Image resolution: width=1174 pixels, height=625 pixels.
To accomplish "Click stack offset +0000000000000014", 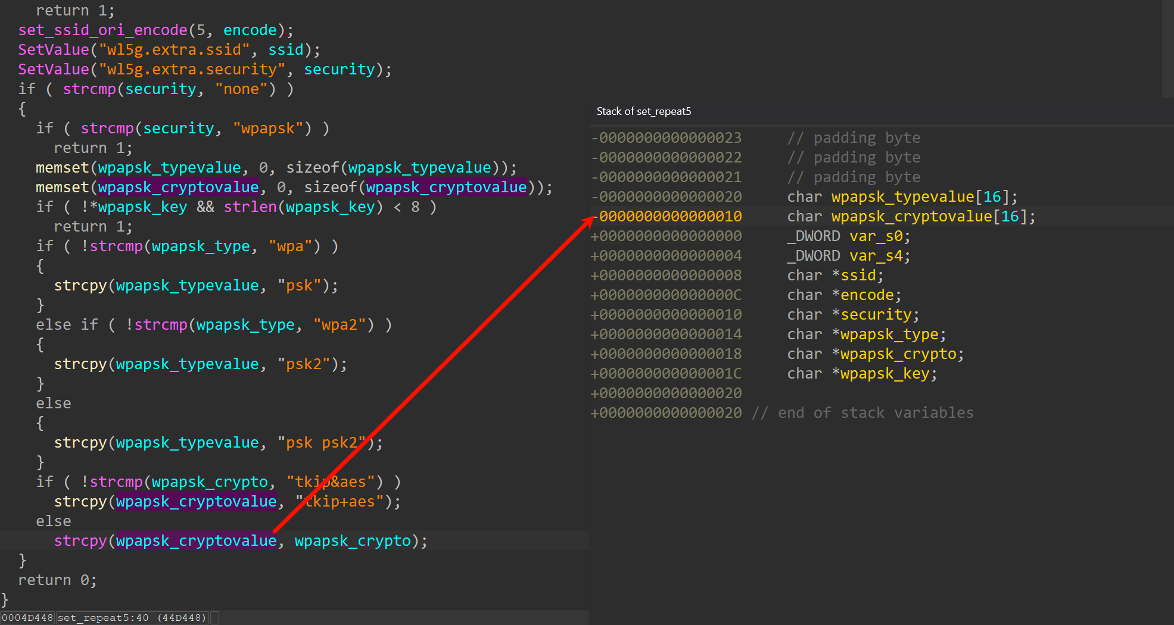I will [x=667, y=334].
